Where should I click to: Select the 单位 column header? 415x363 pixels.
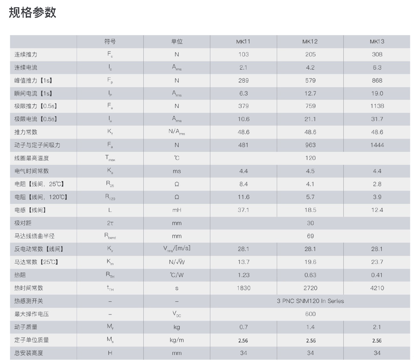tap(177, 42)
